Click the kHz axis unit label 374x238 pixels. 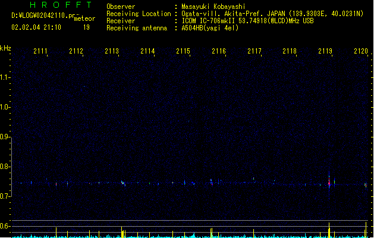pyautogui.click(x=5, y=48)
